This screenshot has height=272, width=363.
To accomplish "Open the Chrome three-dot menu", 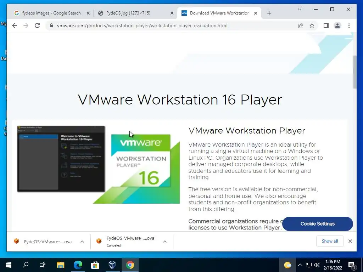I will point(349,25).
